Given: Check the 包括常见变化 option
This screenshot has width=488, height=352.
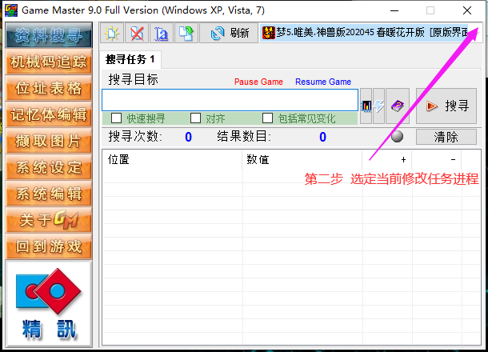Looking at the screenshot, I should coord(267,118).
